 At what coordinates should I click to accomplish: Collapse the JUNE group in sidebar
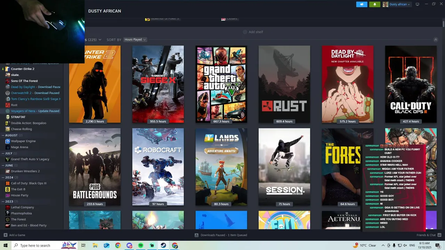[x=3, y=165]
